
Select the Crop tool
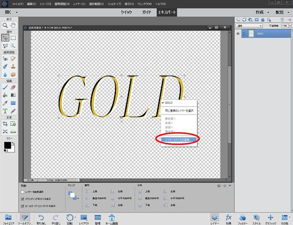coord(5,124)
